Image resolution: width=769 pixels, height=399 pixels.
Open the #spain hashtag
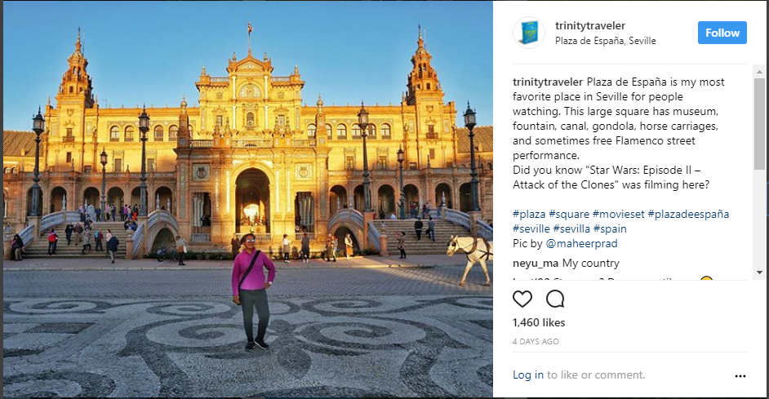pos(610,228)
